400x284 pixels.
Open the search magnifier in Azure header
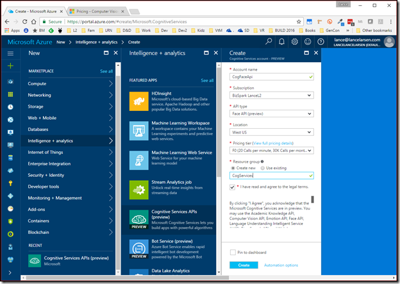269,41
